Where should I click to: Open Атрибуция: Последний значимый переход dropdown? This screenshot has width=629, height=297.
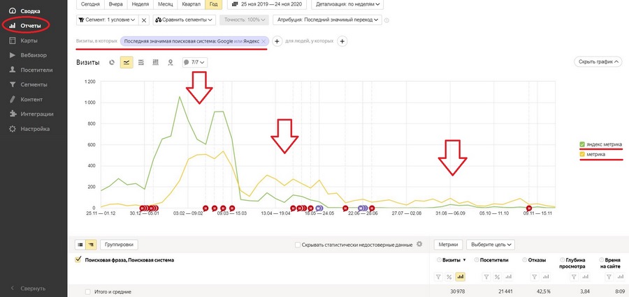click(x=327, y=20)
